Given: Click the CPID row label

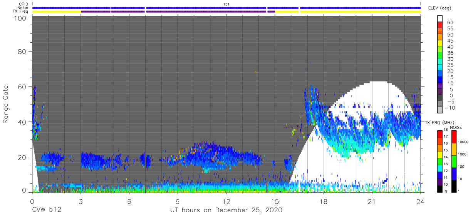Looking at the screenshot, I should tap(23, 4).
